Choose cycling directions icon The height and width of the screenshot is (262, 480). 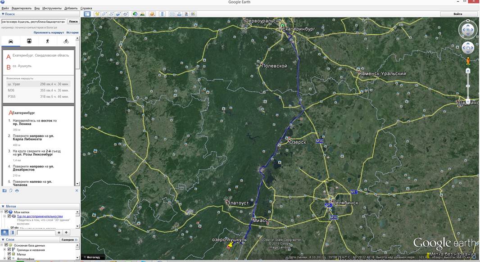(x=66, y=41)
